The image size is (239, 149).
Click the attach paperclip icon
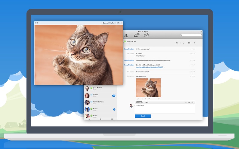[x=186, y=103]
